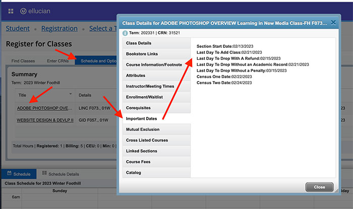353x209 pixels.
Task: Open WEBSITE DESIGN & DEVLP II link
Action: (45, 120)
